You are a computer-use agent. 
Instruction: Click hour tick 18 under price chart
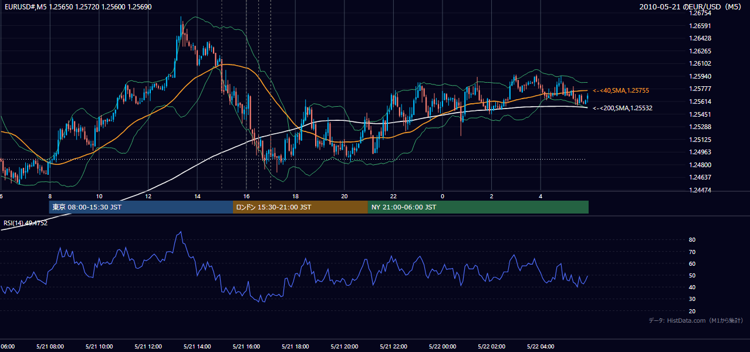tap(296, 197)
